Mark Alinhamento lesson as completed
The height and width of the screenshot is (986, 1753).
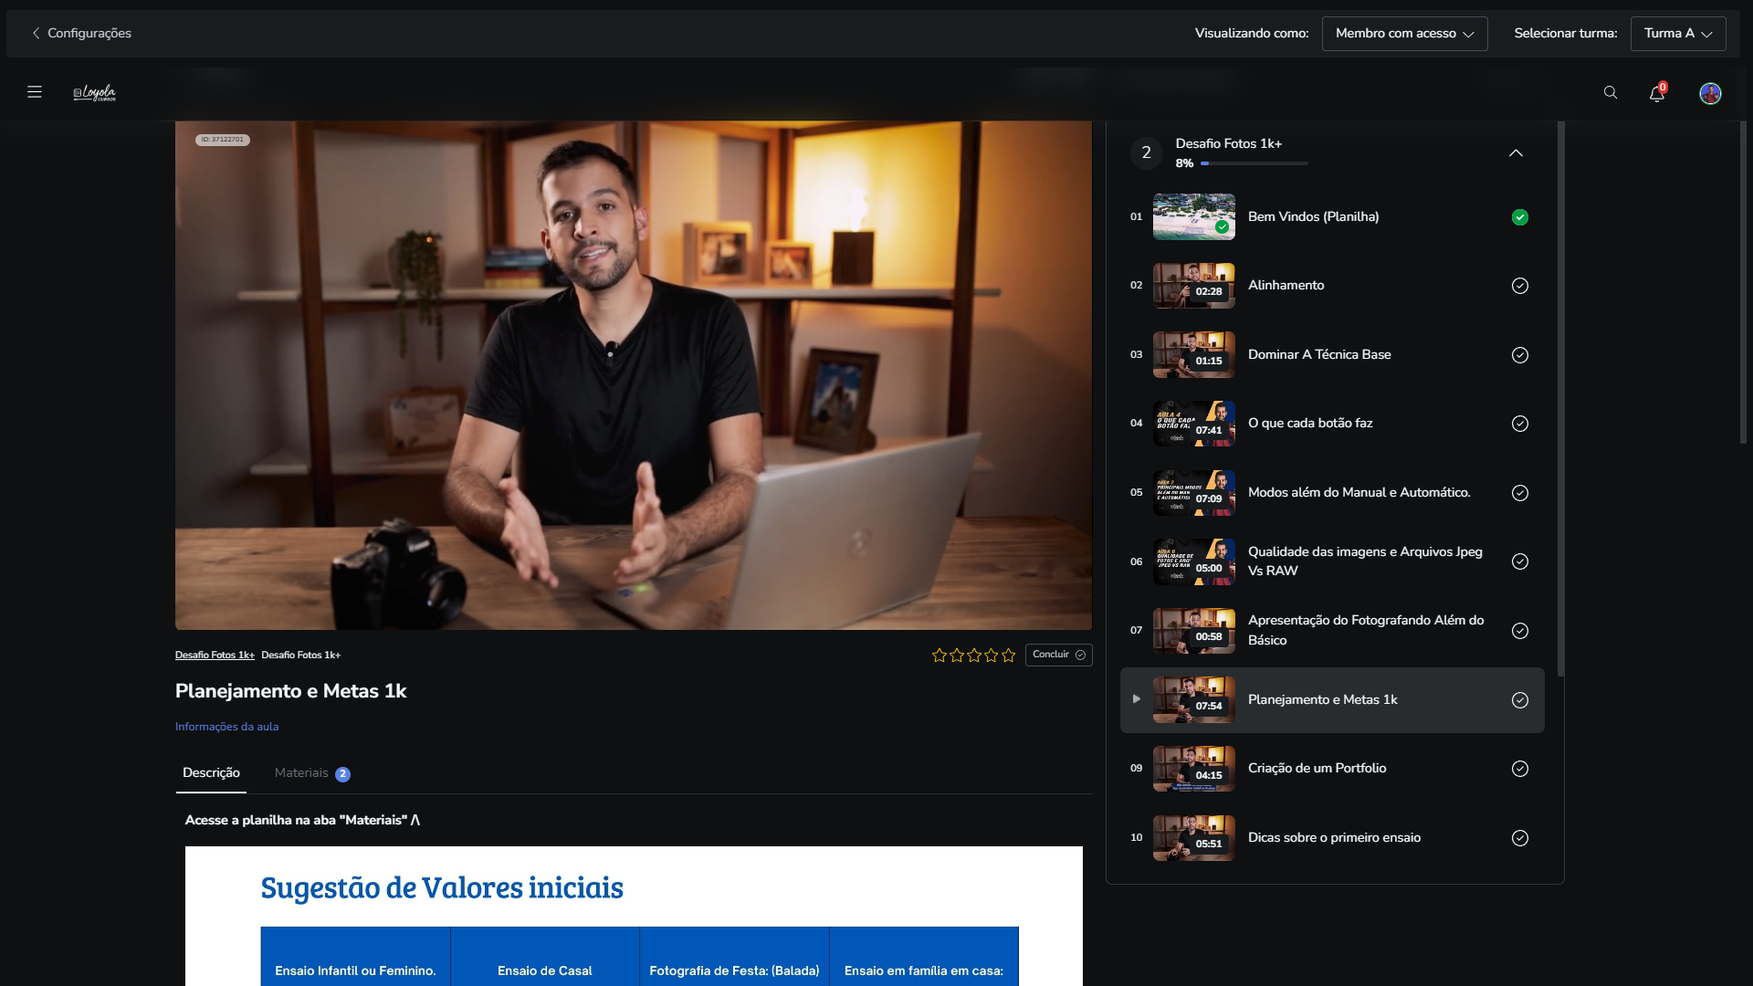[x=1520, y=286]
